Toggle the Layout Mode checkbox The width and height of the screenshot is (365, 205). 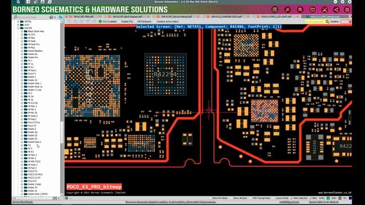[x=274, y=198]
